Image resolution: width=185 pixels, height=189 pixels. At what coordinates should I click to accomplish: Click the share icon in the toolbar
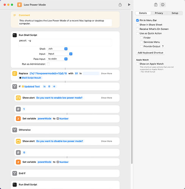point(120,5)
